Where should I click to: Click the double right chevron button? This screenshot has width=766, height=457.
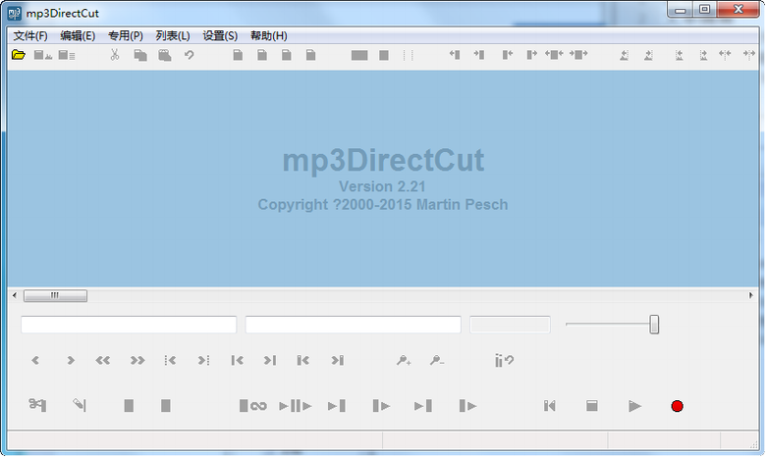tap(137, 361)
